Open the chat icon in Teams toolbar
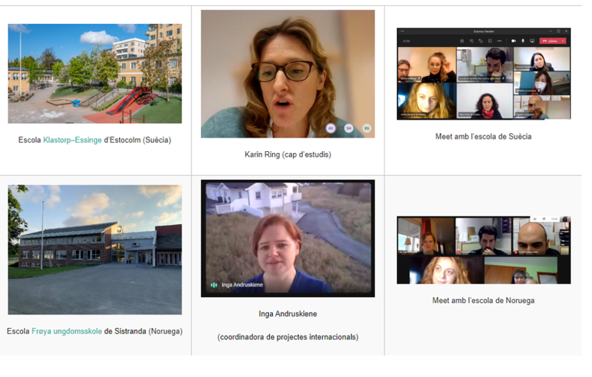Screen dimensions: 592x377 (x=472, y=41)
